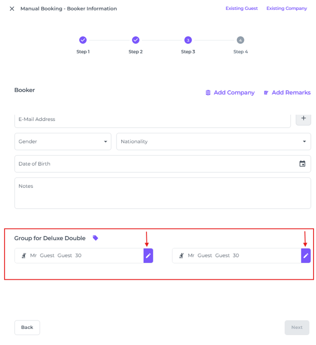Image resolution: width=316 pixels, height=345 pixels.
Task: Select the Step 4 circle
Action: (241, 40)
